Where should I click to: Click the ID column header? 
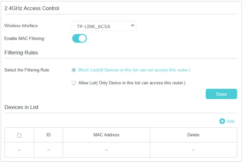[x=49, y=135]
